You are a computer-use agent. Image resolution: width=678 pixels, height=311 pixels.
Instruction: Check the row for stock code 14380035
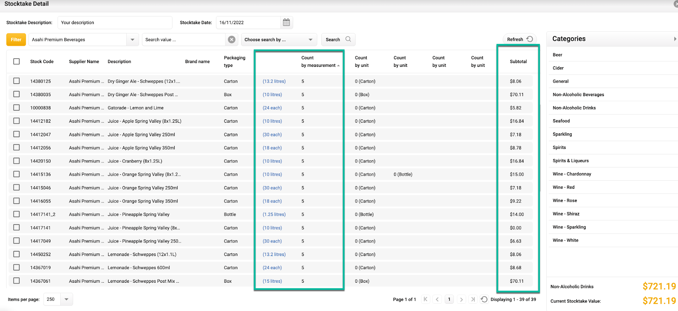pyautogui.click(x=17, y=94)
